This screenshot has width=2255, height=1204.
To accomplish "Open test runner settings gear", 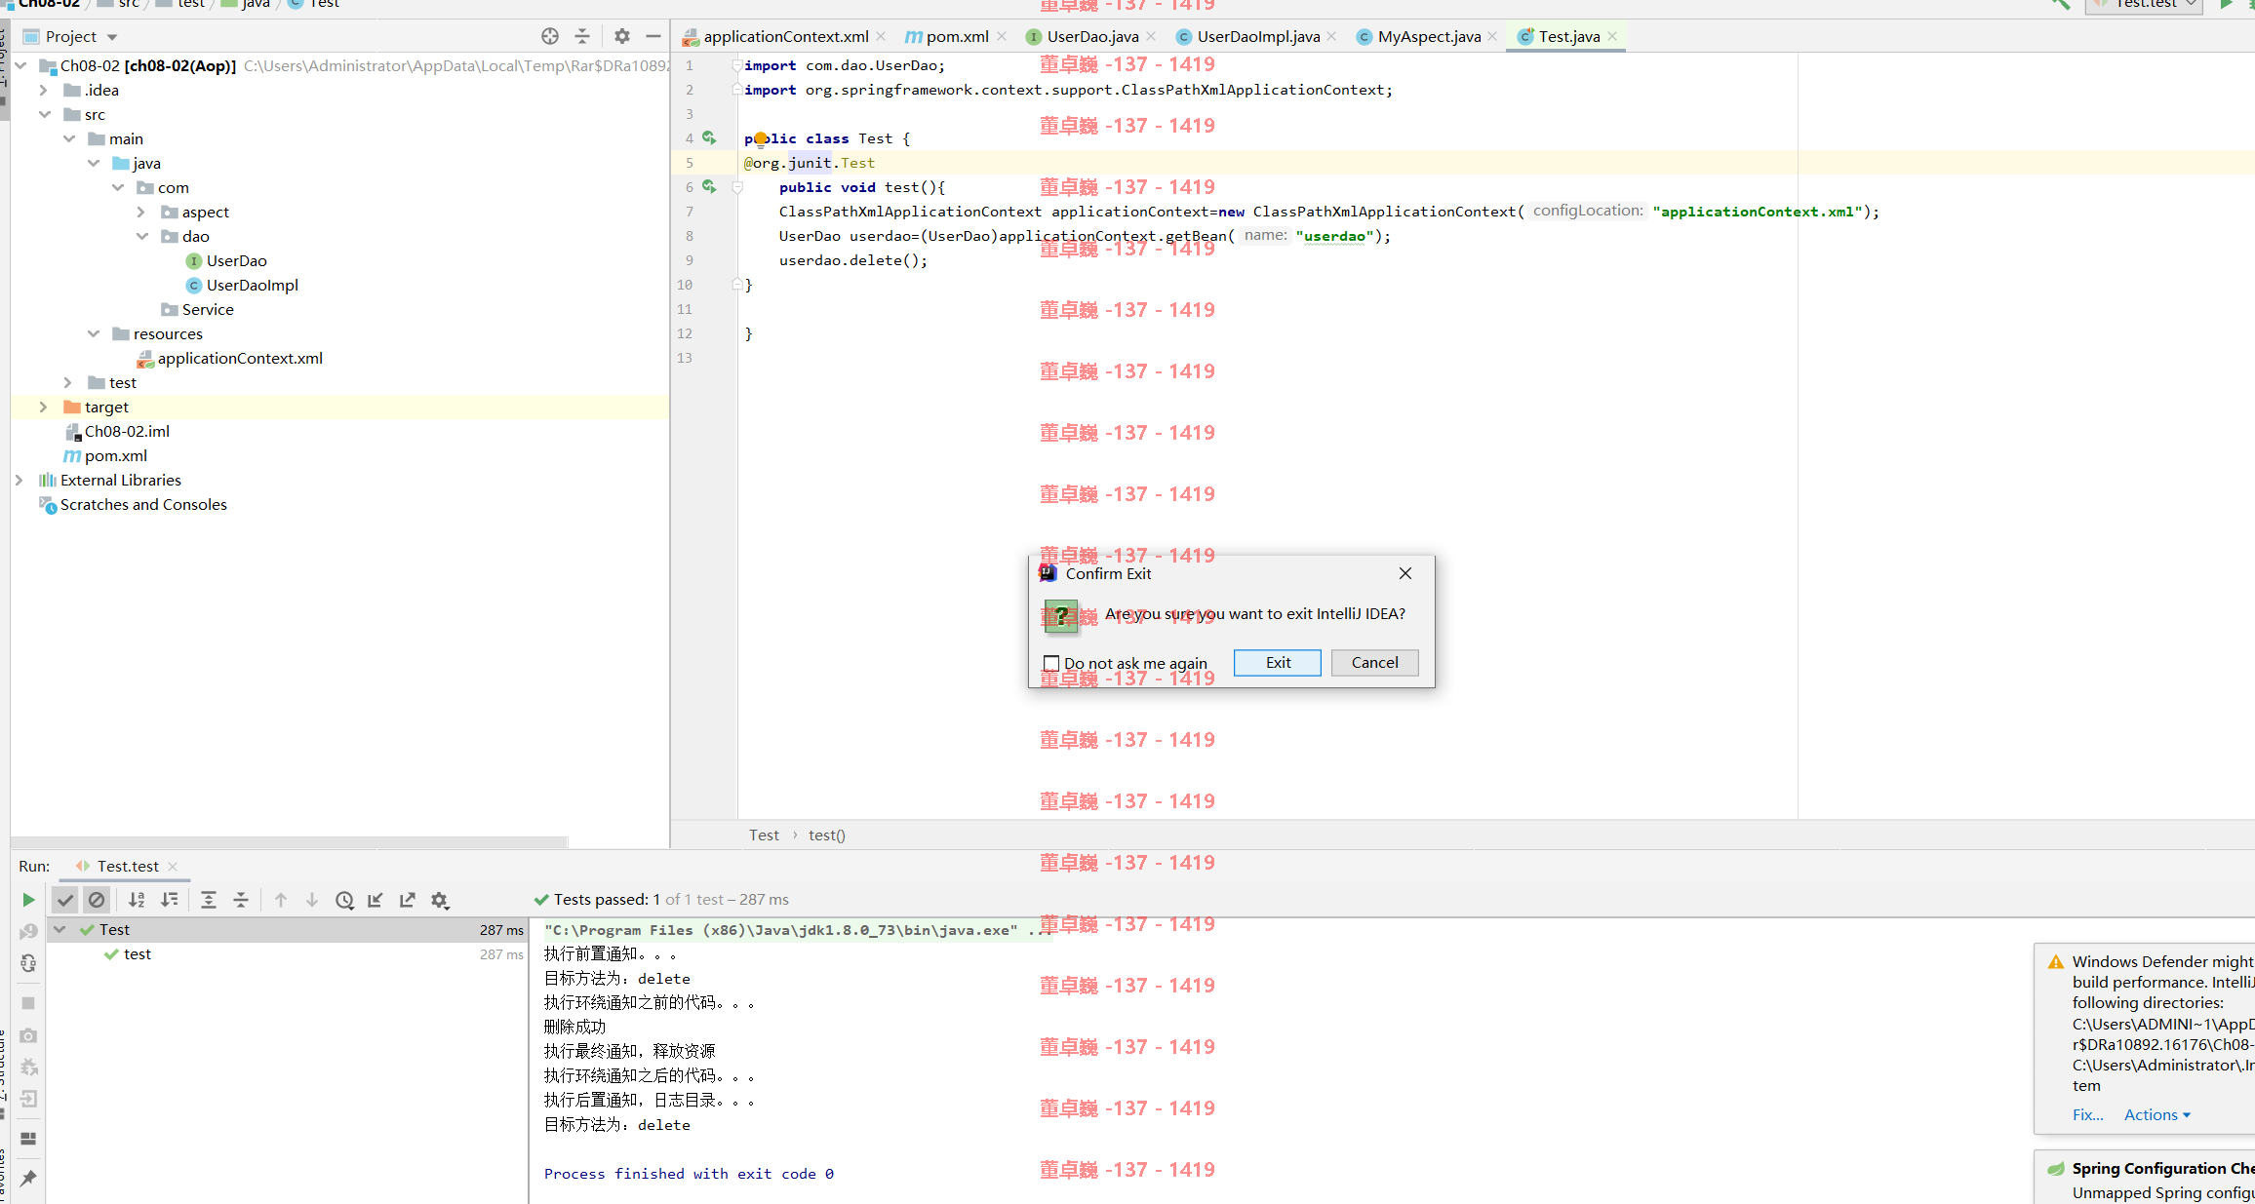I will coord(440,900).
